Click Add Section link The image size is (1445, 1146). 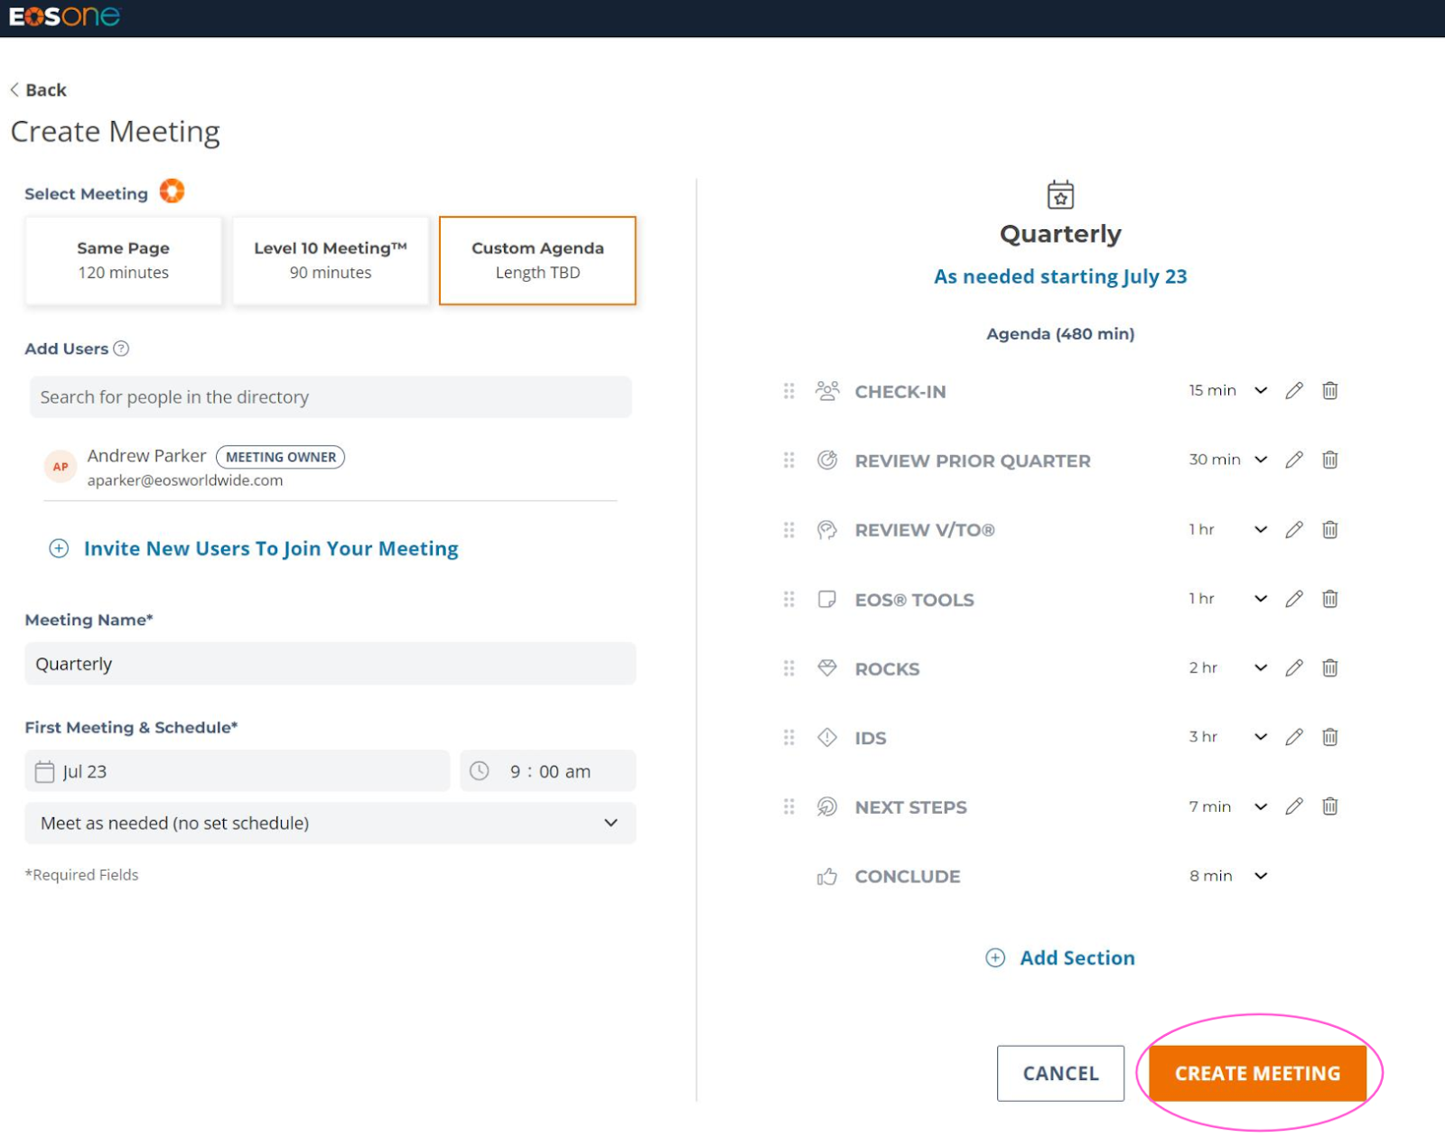coord(1060,958)
